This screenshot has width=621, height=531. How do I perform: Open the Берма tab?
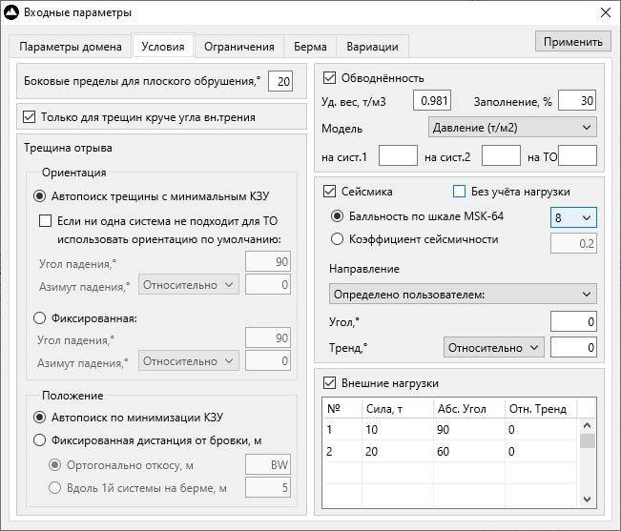(310, 47)
